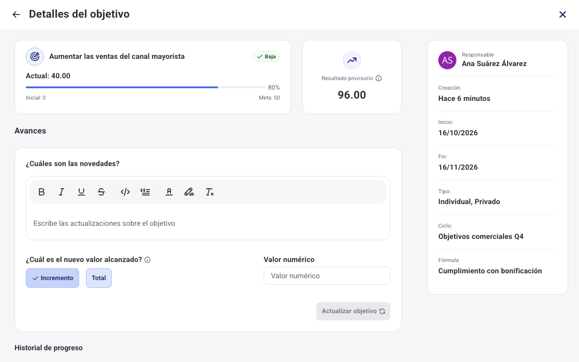Viewport: 579px width, 362px height.
Task: Open the info icon next to Resultado provisorio
Action: pyautogui.click(x=379, y=78)
